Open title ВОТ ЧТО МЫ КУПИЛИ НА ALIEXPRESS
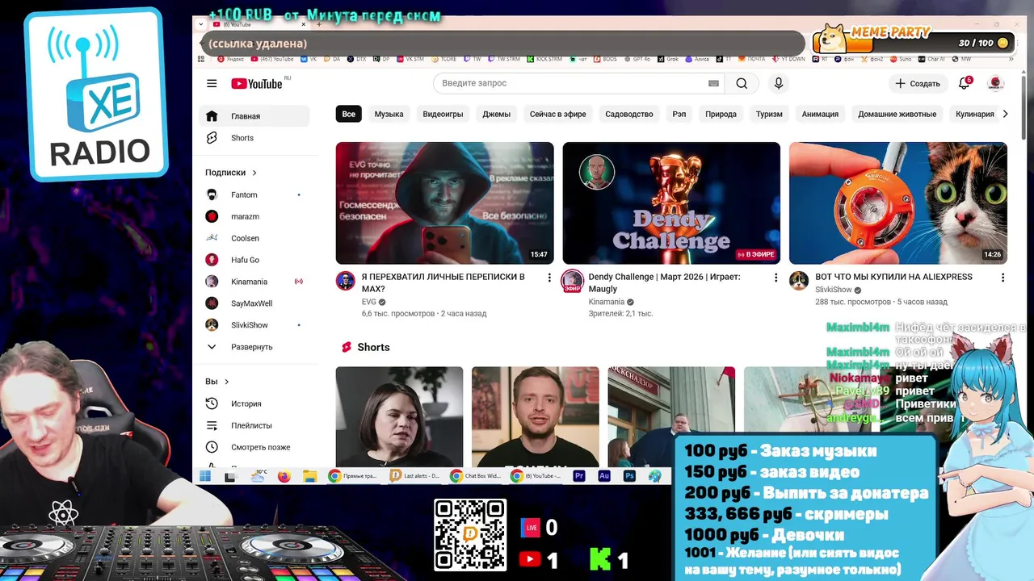This screenshot has width=1034, height=581. (893, 277)
